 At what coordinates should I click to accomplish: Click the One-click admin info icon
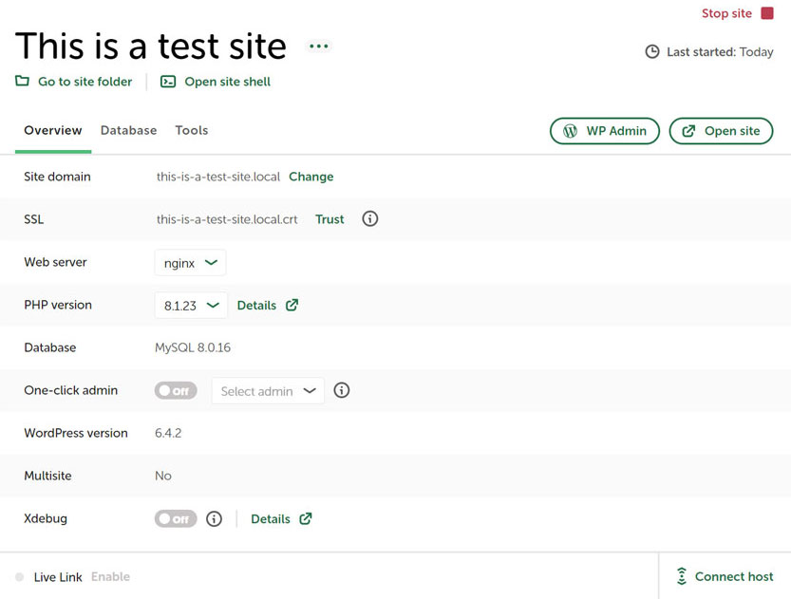tap(342, 390)
